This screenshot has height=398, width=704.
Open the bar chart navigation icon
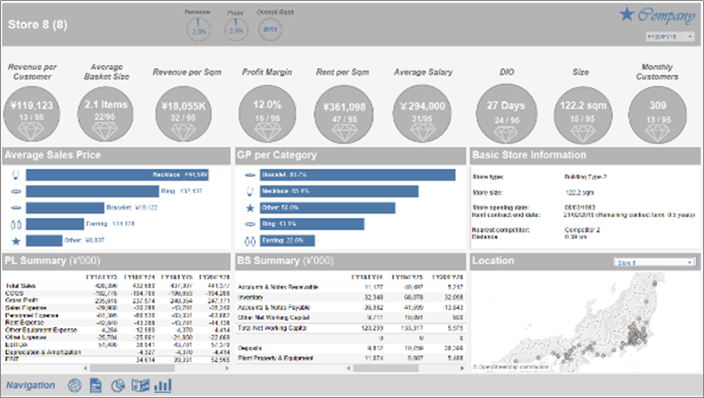pos(163,385)
